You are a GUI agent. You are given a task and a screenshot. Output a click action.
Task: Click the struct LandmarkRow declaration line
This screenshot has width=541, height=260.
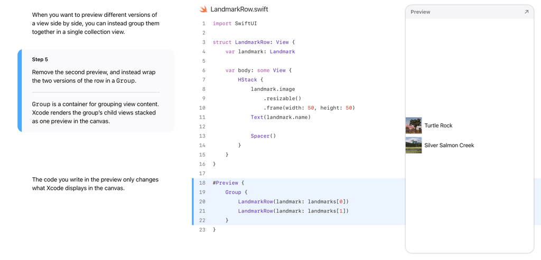[254, 42]
